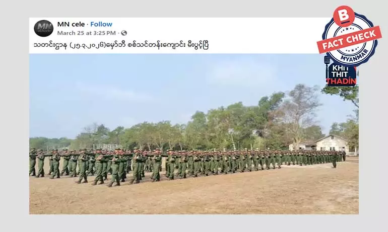
Task: Select the Burmese caption text of the post
Action: click(x=121, y=45)
